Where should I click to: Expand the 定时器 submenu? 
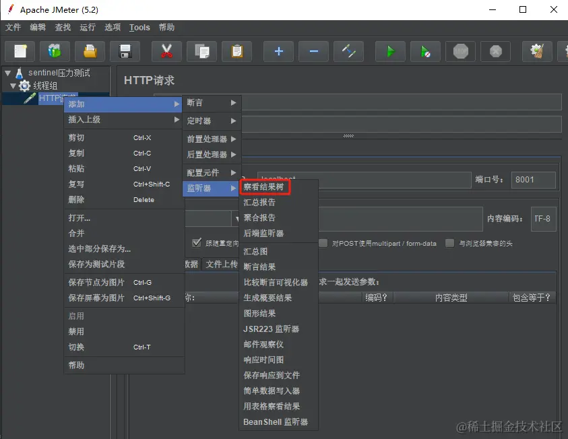click(212, 121)
